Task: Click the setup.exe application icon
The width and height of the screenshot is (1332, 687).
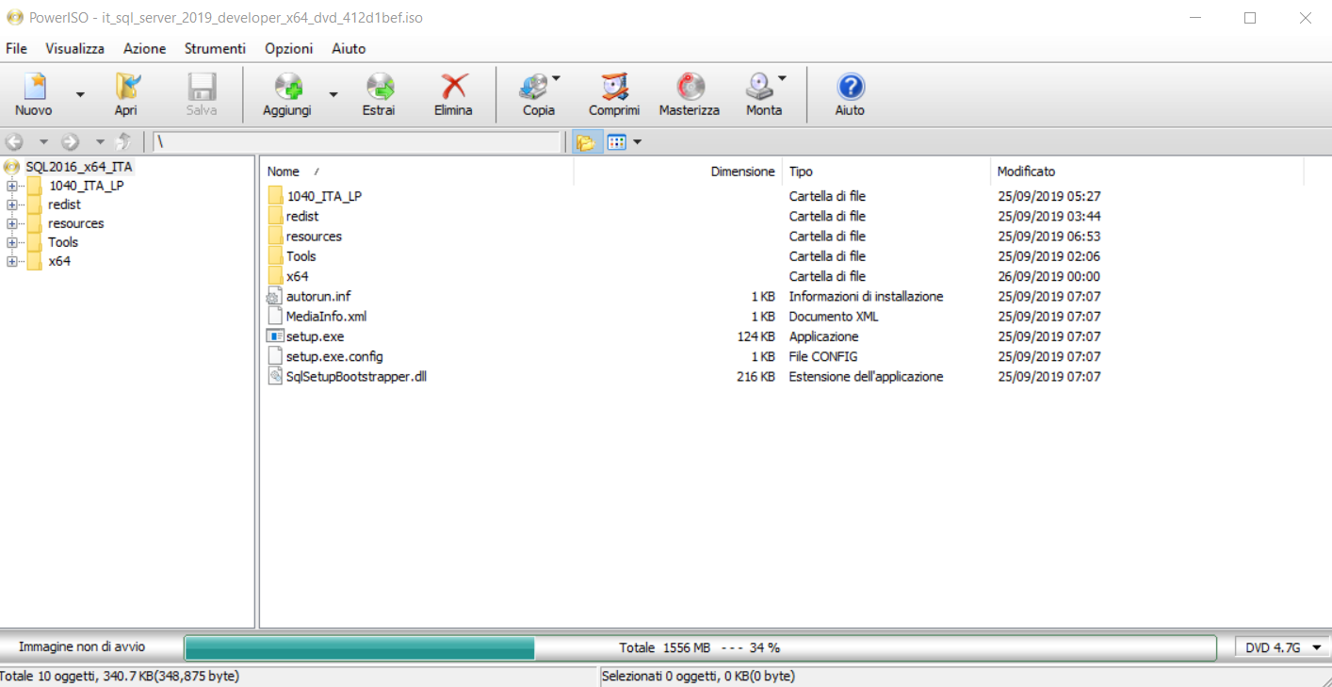Action: pos(275,336)
